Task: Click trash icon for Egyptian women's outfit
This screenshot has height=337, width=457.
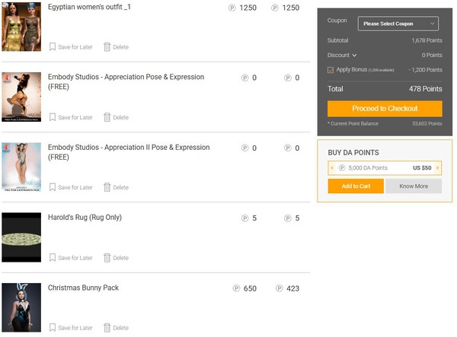Action: 107,47
